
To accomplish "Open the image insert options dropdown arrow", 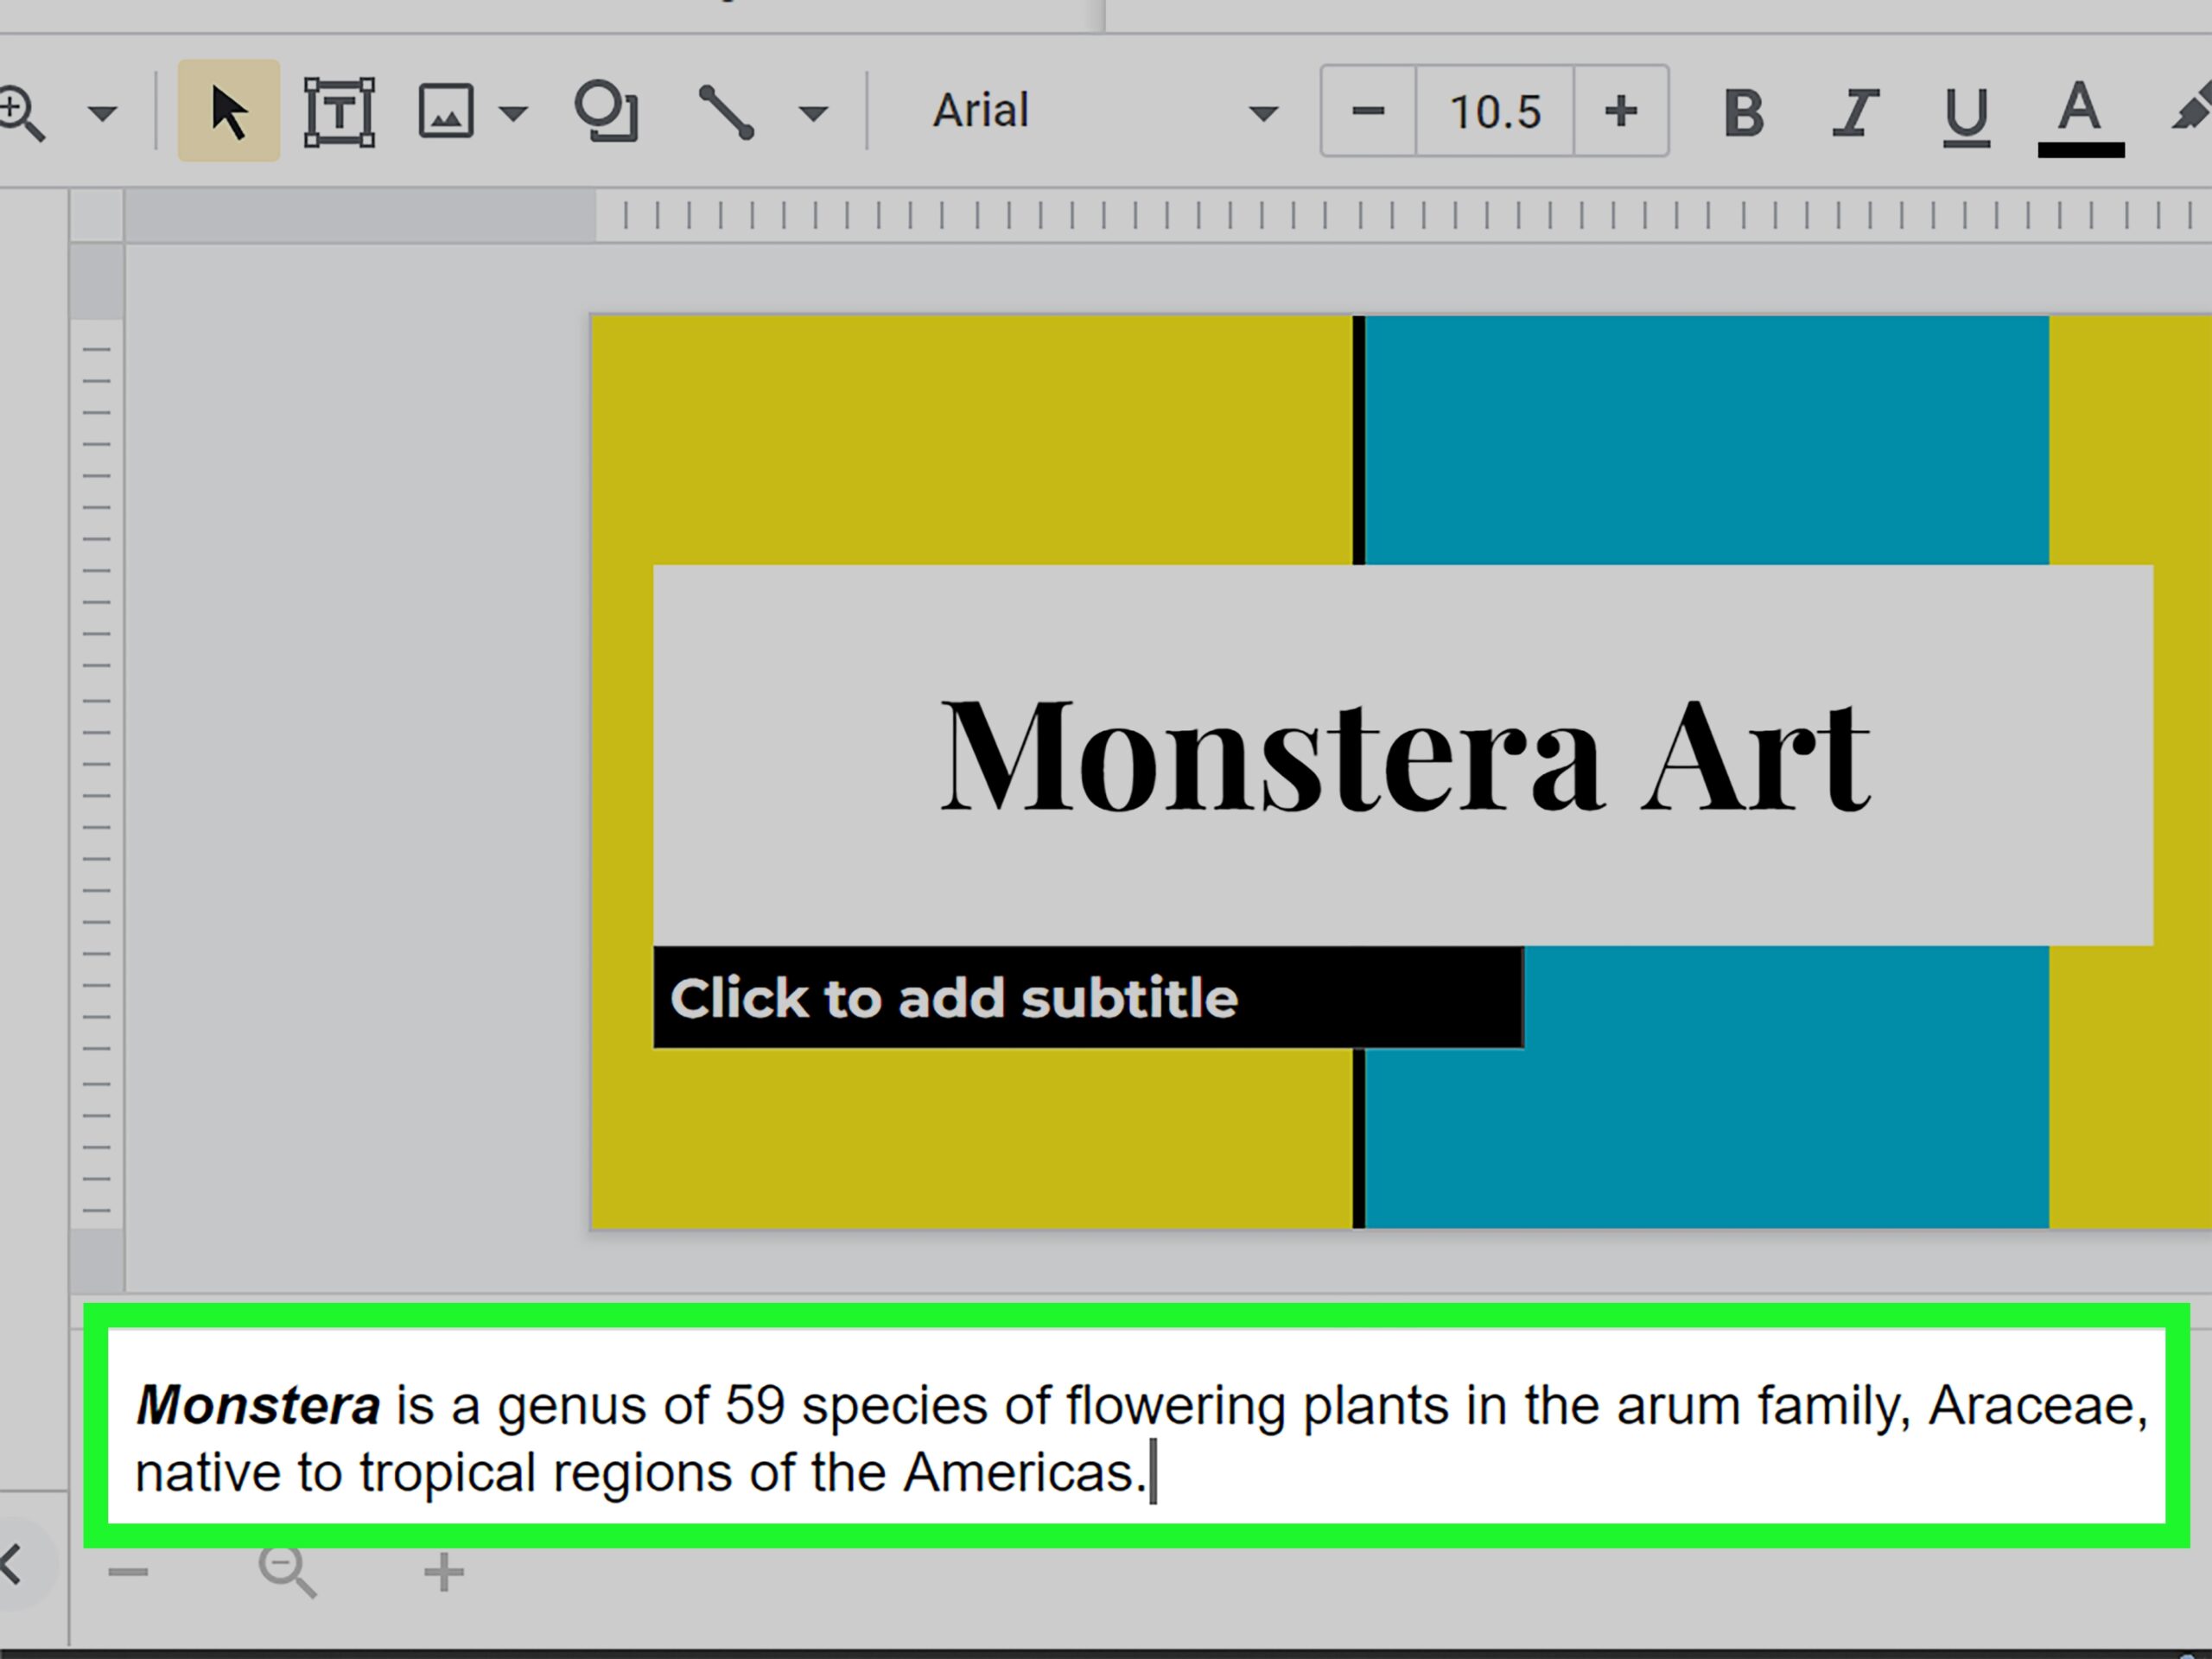I will click(513, 112).
